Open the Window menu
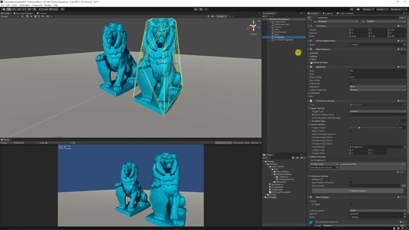This screenshot has width=409, height=230. click(48, 5)
